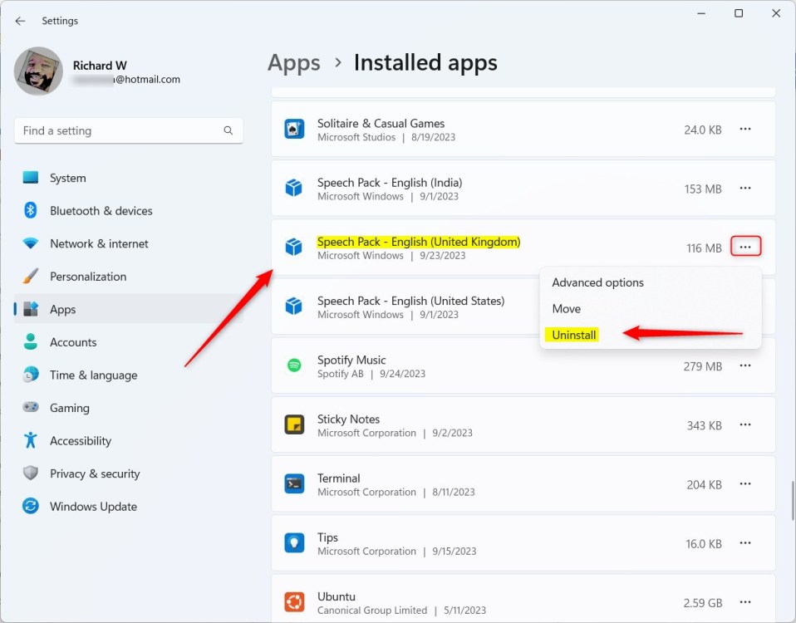Open the Windows Update sync icon
Image resolution: width=796 pixels, height=623 pixels.
31,506
